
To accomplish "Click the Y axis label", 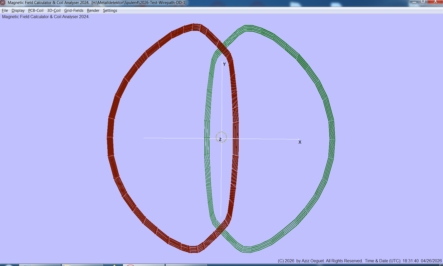I will click(224, 64).
